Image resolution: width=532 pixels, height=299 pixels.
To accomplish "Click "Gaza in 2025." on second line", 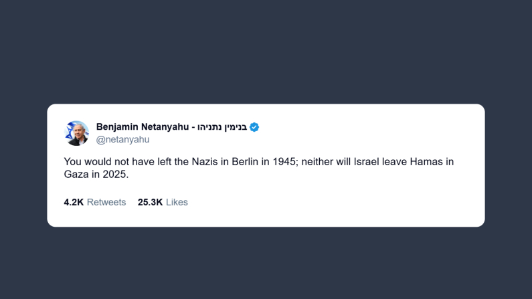I will [x=95, y=175].
